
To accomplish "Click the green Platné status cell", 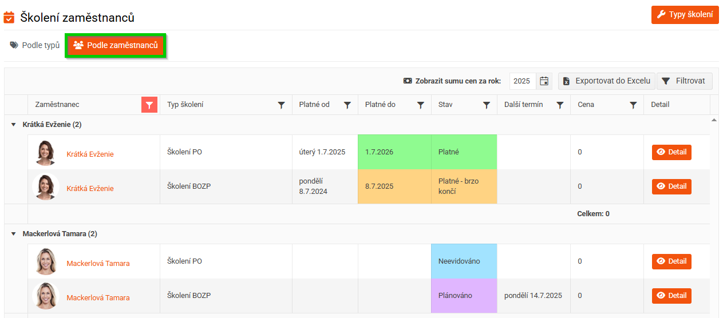I will [x=464, y=152].
